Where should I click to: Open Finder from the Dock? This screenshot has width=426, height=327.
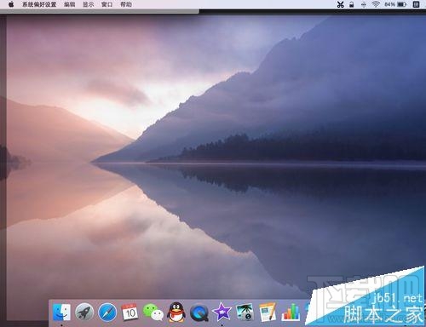click(61, 313)
